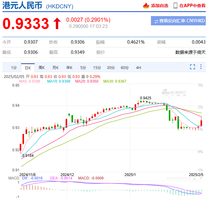Switch to the 1分 chart tab
This screenshot has height=198, width=211.
[14, 67]
